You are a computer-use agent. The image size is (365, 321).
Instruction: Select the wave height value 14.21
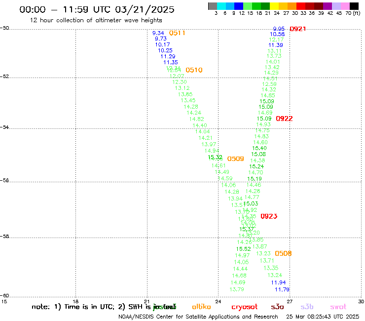point(205,138)
